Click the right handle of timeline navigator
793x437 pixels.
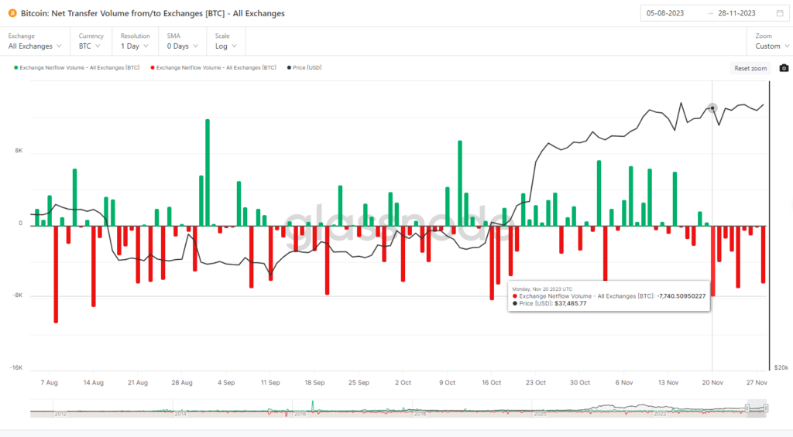(766, 408)
